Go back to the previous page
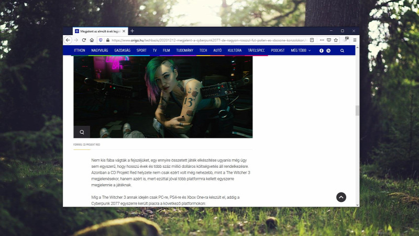419x236 pixels. (x=68, y=40)
